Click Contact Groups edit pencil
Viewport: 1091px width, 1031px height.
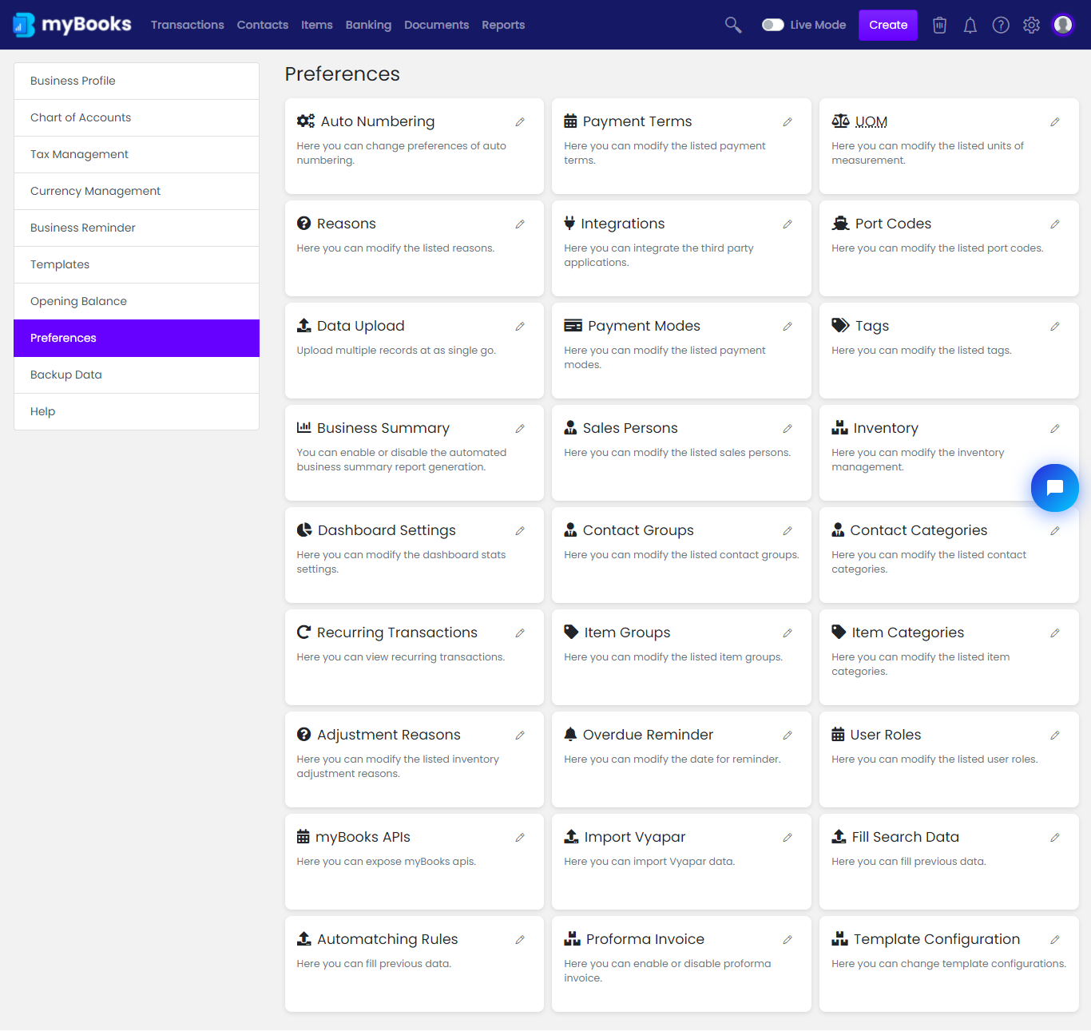(788, 531)
